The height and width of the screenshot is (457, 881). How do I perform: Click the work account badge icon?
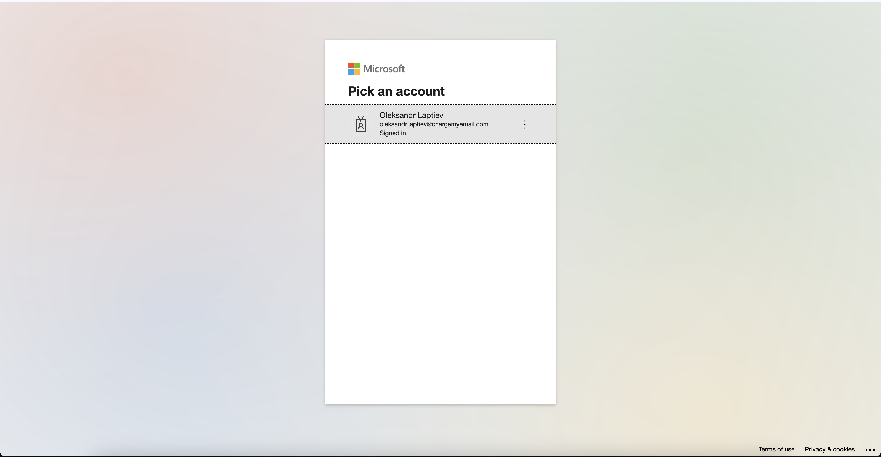(361, 124)
